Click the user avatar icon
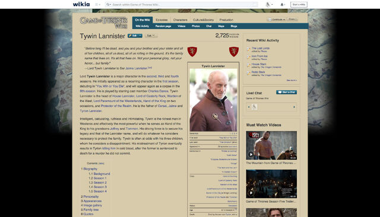Screen dimensions: 380x217 click(x=268, y=4)
